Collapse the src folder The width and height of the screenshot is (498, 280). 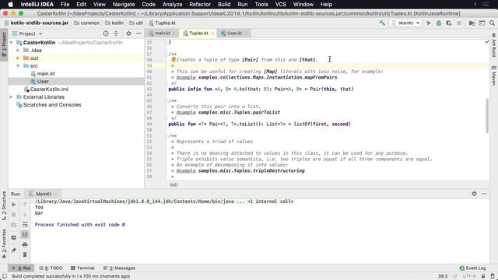18,65
